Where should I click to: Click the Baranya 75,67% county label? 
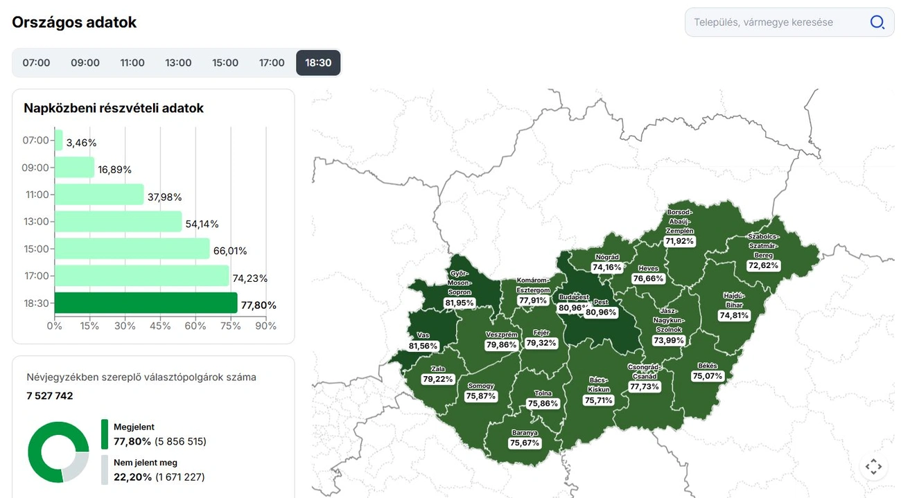[x=524, y=438]
